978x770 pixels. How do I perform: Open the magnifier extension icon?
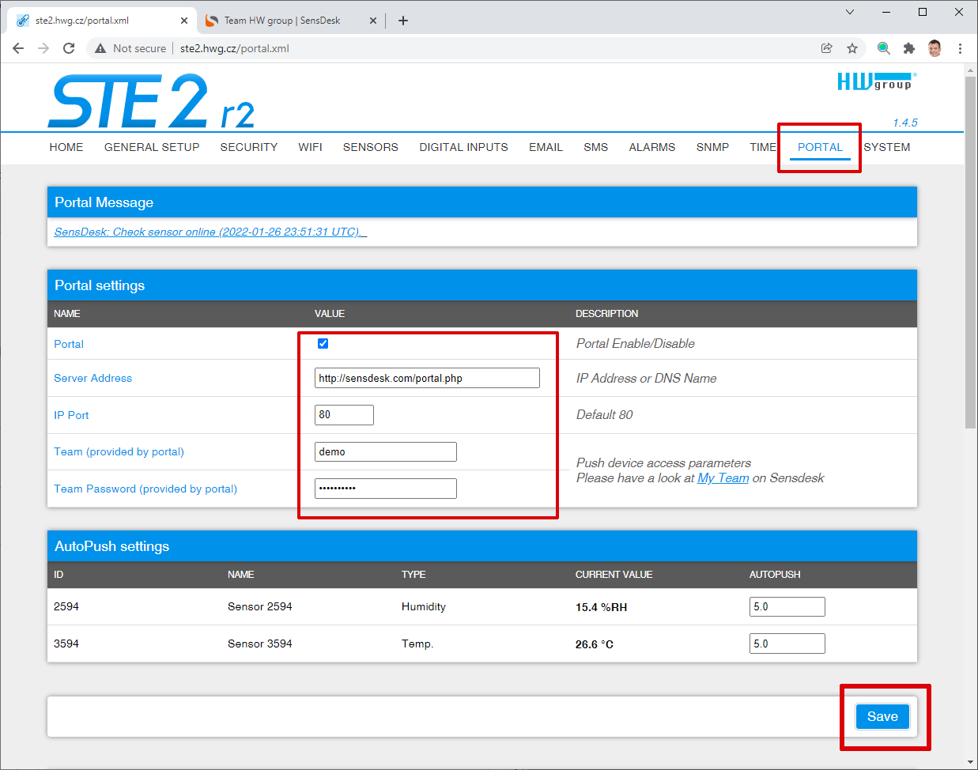click(884, 48)
